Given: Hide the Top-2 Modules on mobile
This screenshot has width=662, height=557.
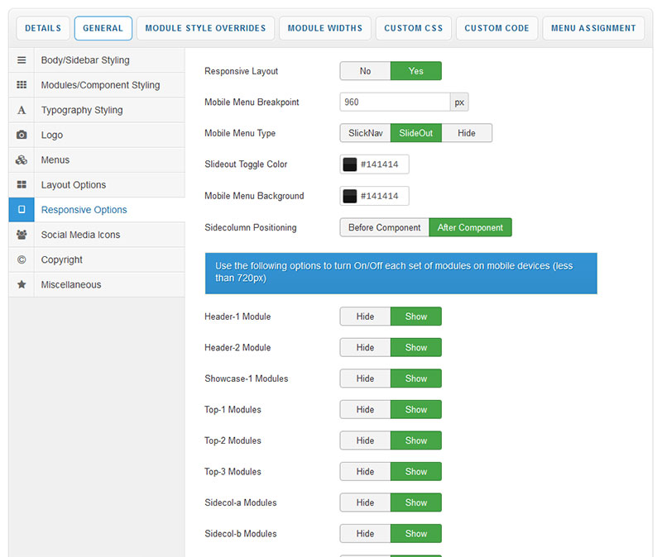Looking at the screenshot, I should coord(365,440).
